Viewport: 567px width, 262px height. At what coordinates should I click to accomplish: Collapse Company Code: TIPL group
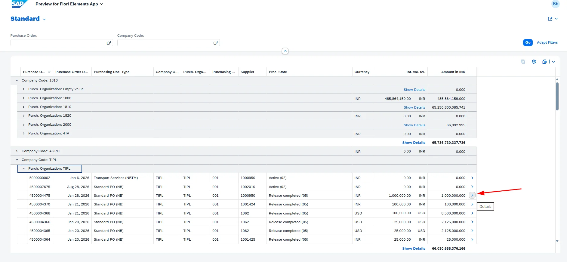[x=17, y=160]
